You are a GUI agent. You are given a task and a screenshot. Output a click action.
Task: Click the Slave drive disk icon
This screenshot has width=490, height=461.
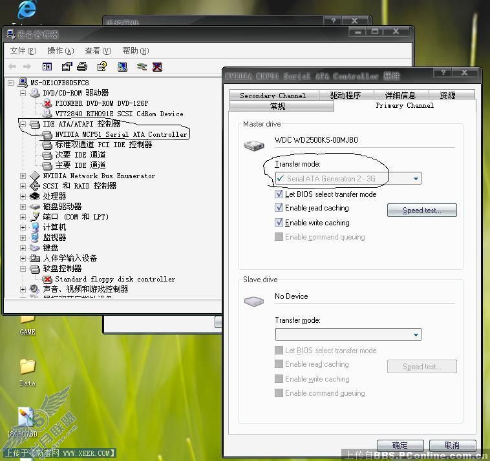click(x=254, y=301)
